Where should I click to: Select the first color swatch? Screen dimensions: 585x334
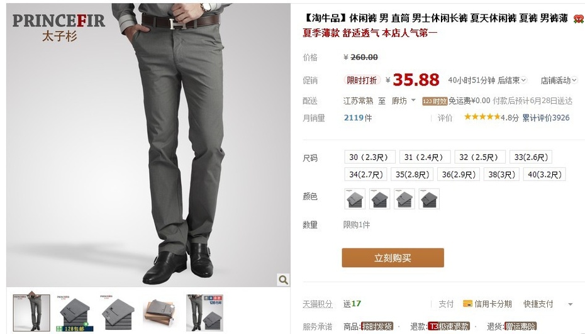pos(355,199)
